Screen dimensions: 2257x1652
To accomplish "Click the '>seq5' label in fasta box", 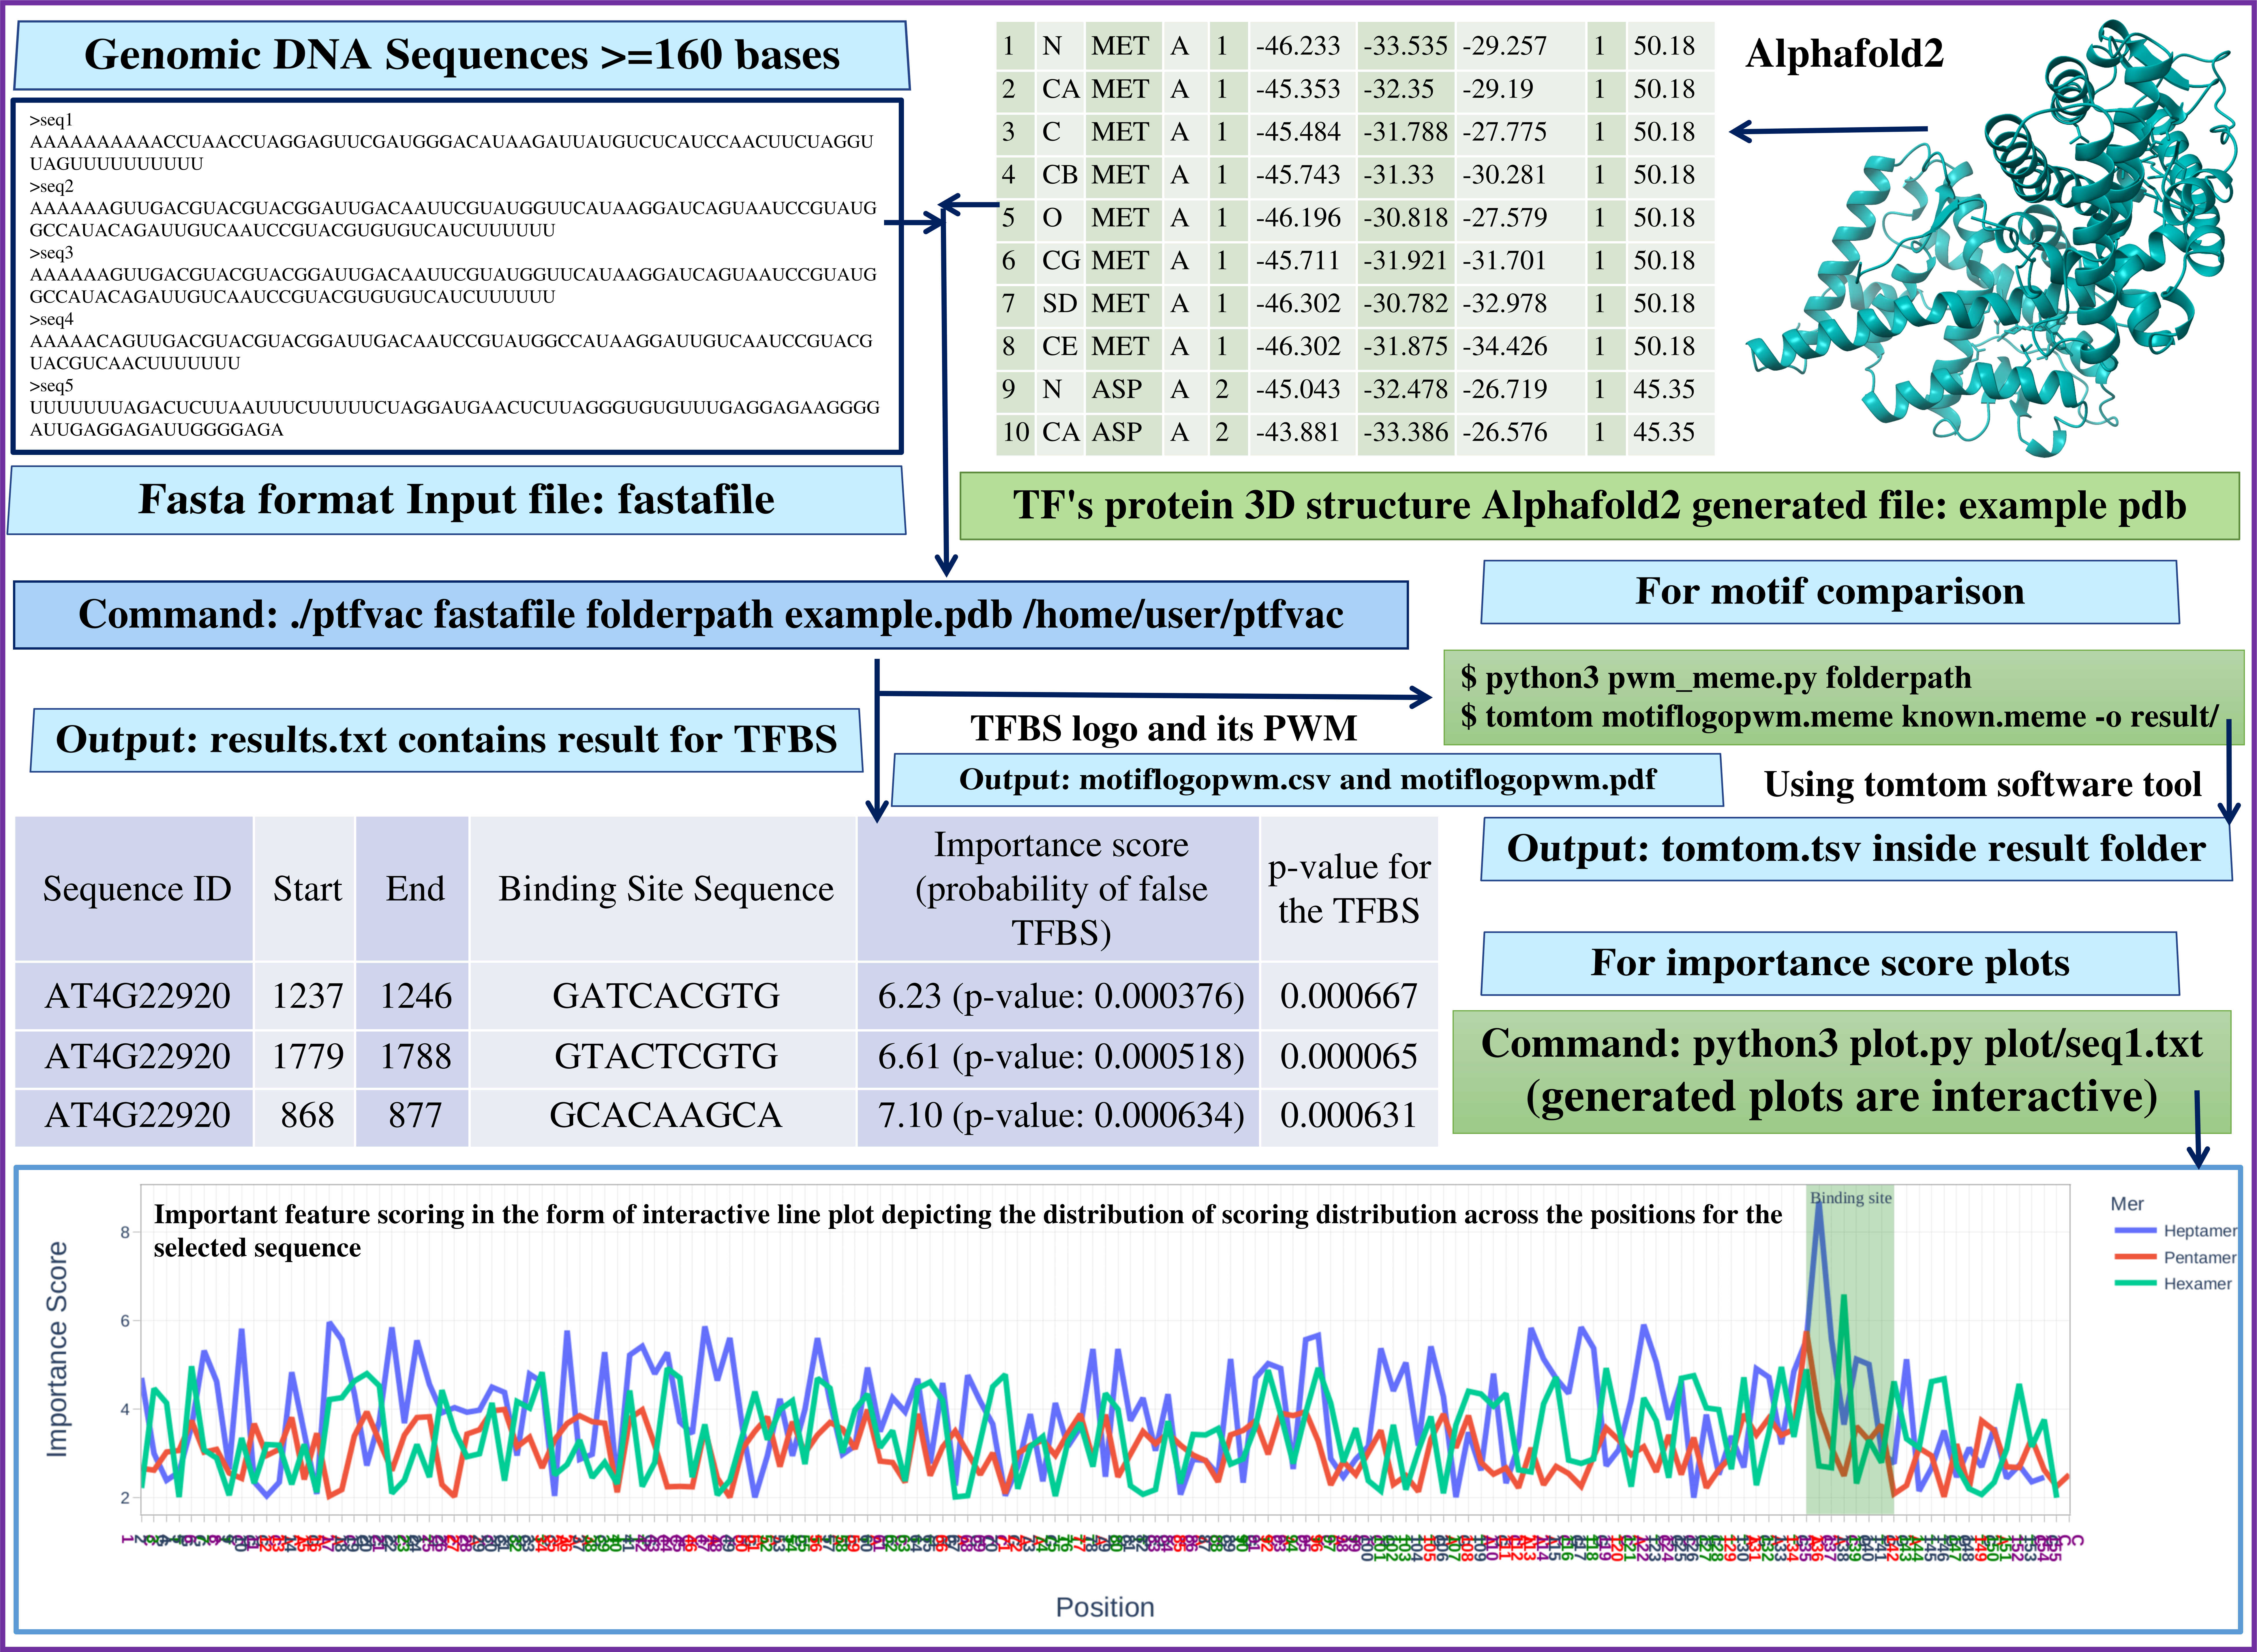I will click(51, 386).
